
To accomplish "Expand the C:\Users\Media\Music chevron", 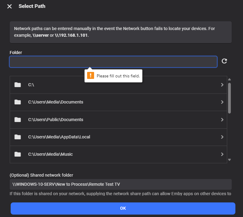I will pos(222,154).
